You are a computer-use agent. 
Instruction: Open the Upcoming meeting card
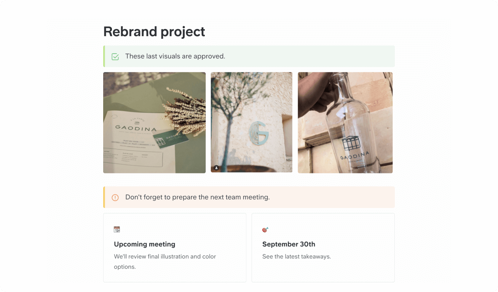click(x=175, y=248)
